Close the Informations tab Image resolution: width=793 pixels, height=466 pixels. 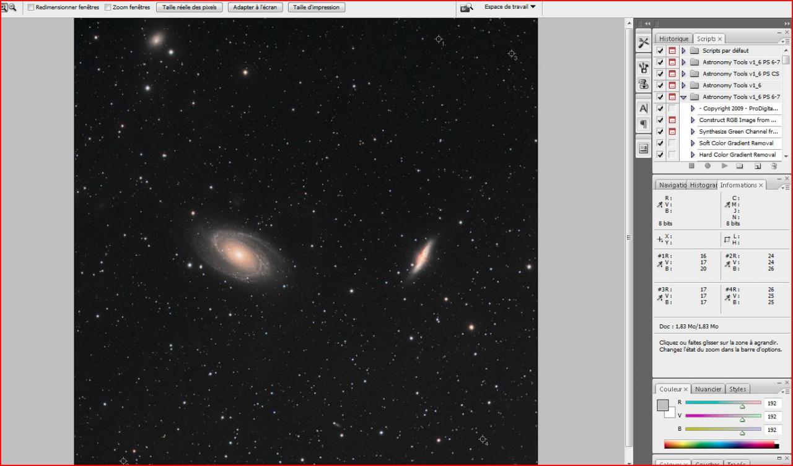(761, 185)
